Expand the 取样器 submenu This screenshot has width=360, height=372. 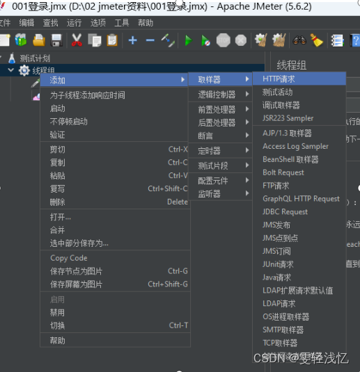[x=220, y=79]
